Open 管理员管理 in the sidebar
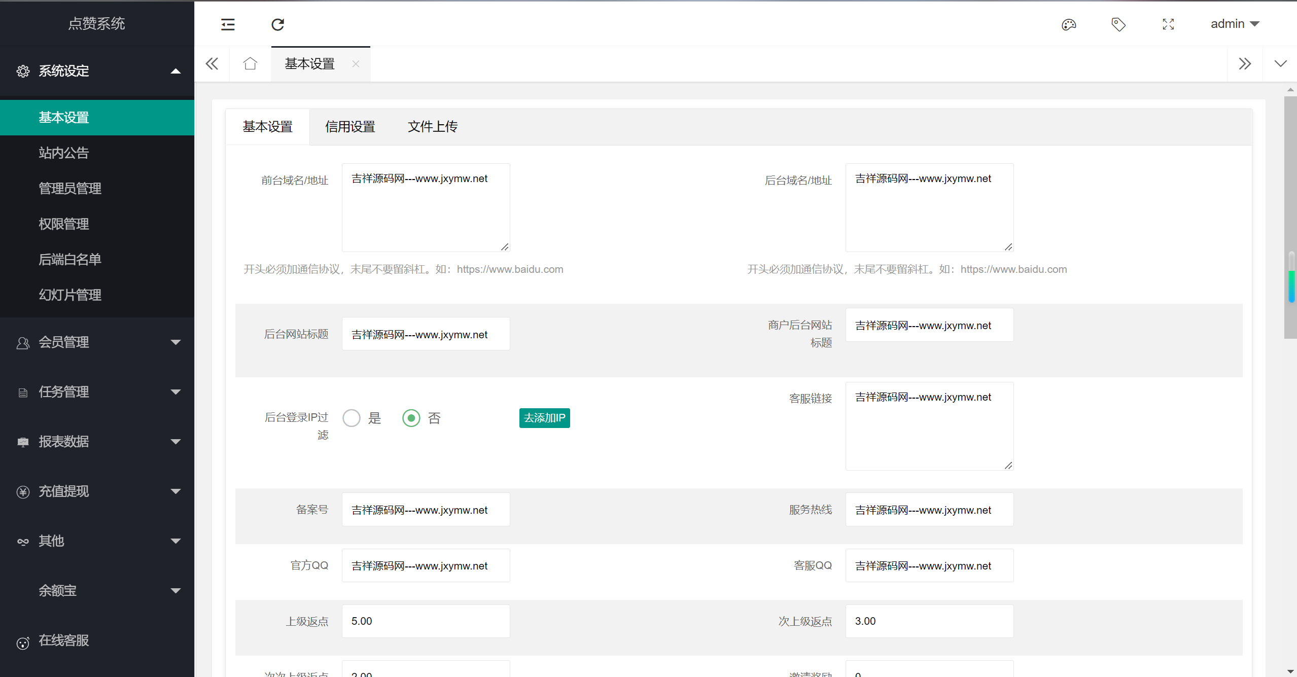 coord(97,189)
